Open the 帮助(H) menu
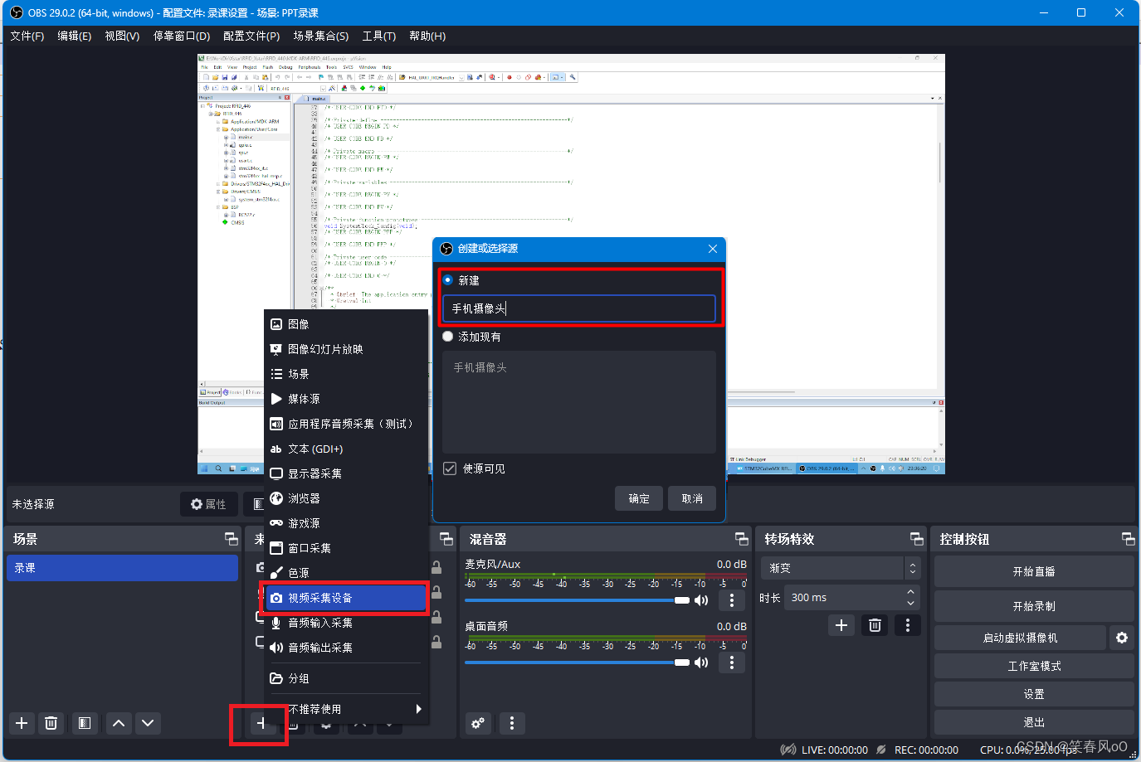 click(427, 36)
